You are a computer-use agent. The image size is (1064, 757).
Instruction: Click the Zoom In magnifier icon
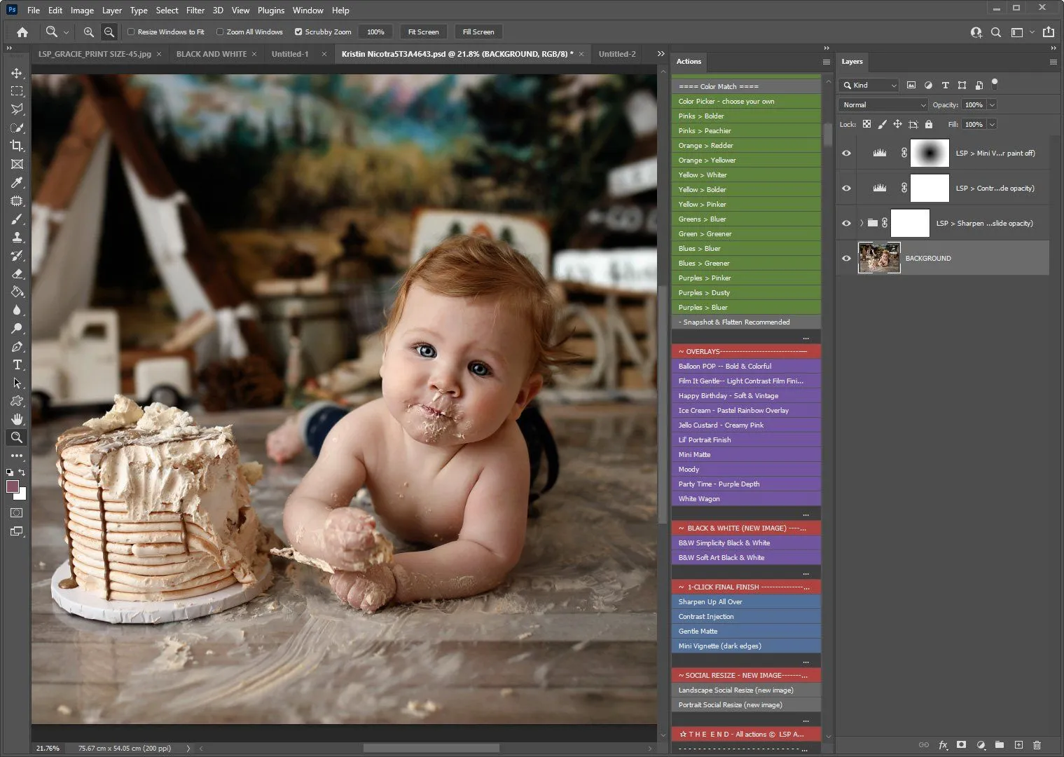(x=89, y=32)
